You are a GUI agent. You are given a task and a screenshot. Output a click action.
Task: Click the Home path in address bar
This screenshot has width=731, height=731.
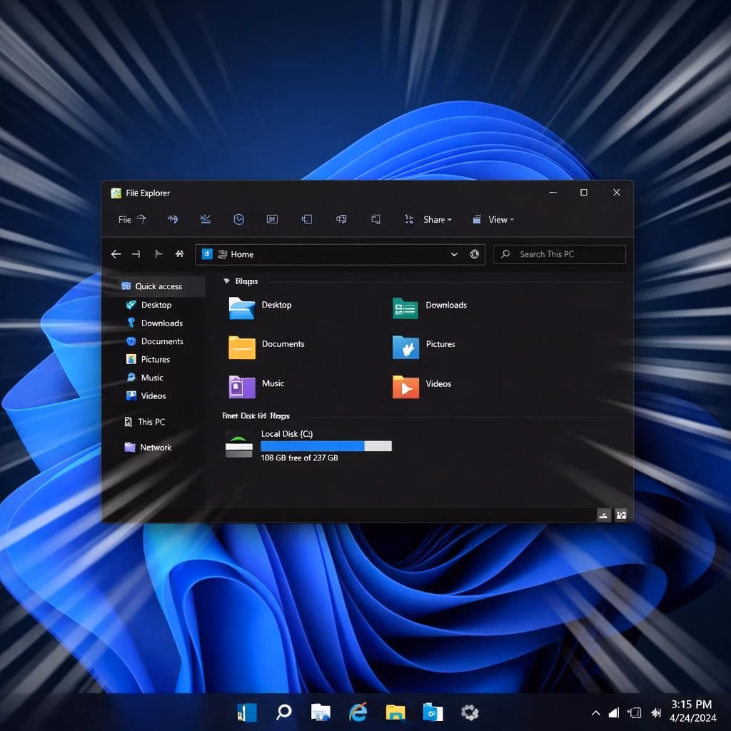242,255
